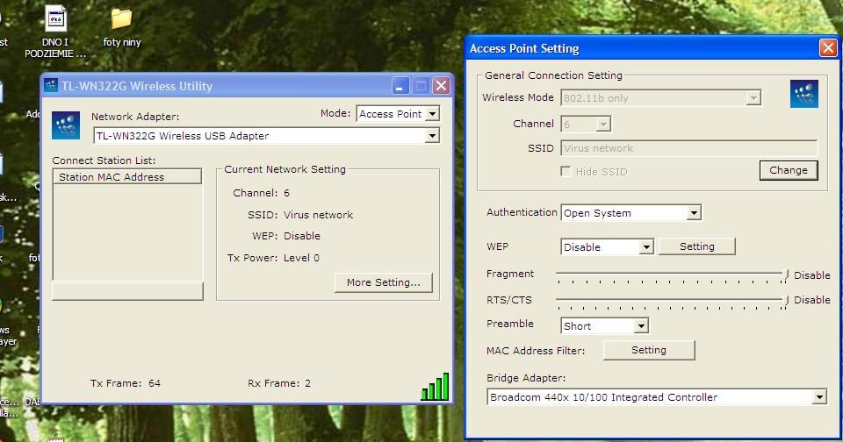Viewport: 843px width, 442px height.
Task: Click the Station MAC Address column header
Action: (126, 176)
